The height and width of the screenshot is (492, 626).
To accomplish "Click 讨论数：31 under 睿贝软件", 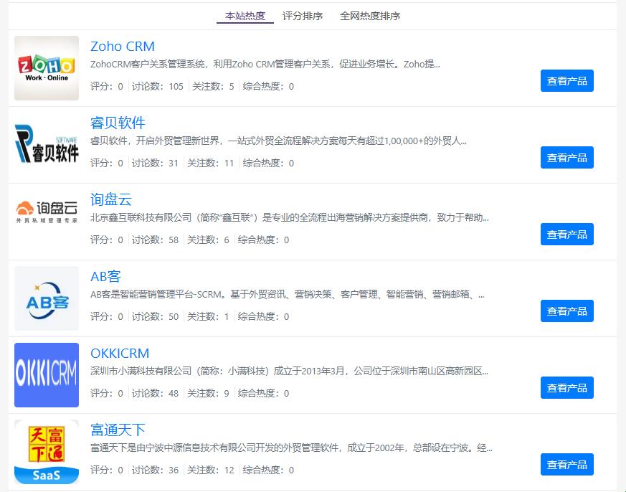I will (155, 163).
